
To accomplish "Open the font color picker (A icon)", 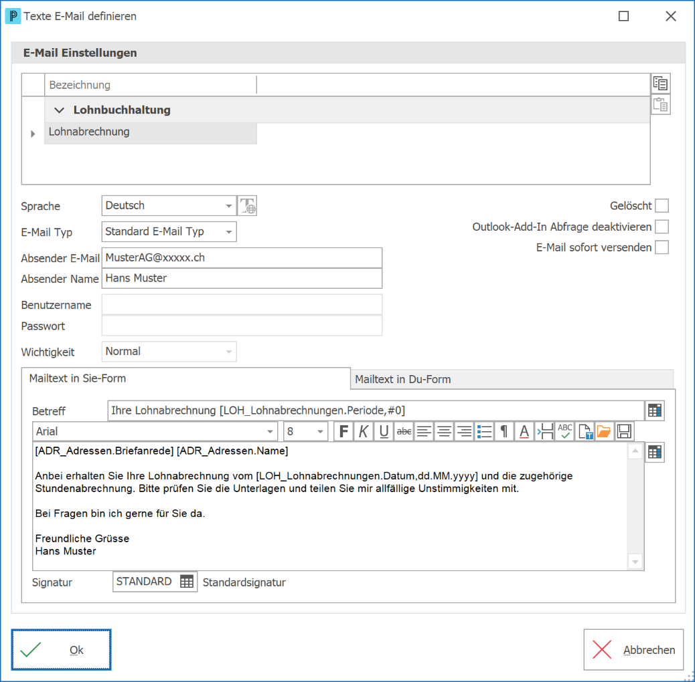I will click(524, 431).
